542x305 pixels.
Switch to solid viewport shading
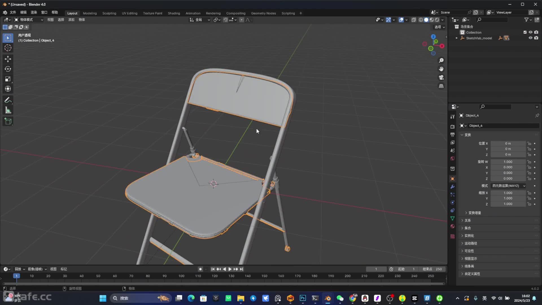click(x=426, y=20)
